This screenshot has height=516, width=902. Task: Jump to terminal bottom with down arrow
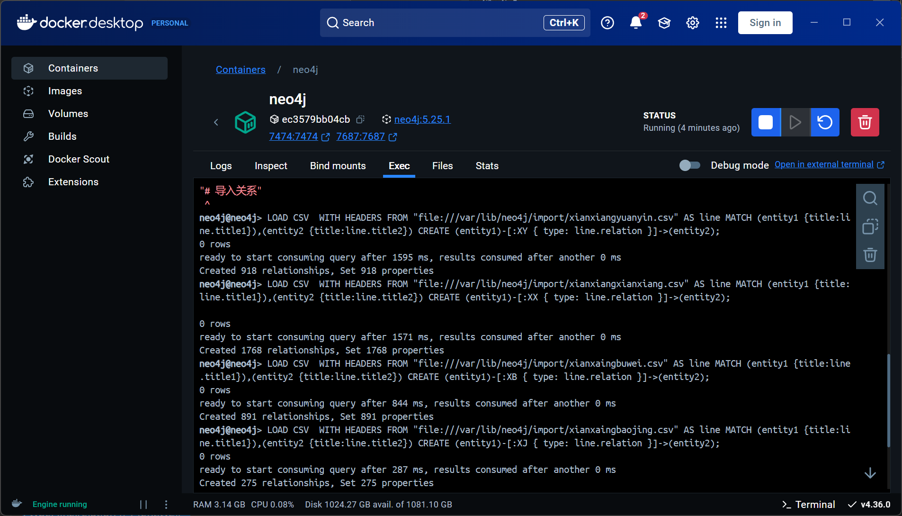(870, 473)
